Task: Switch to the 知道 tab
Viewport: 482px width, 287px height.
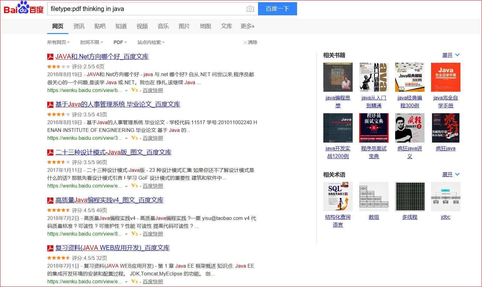Action: click(x=121, y=26)
